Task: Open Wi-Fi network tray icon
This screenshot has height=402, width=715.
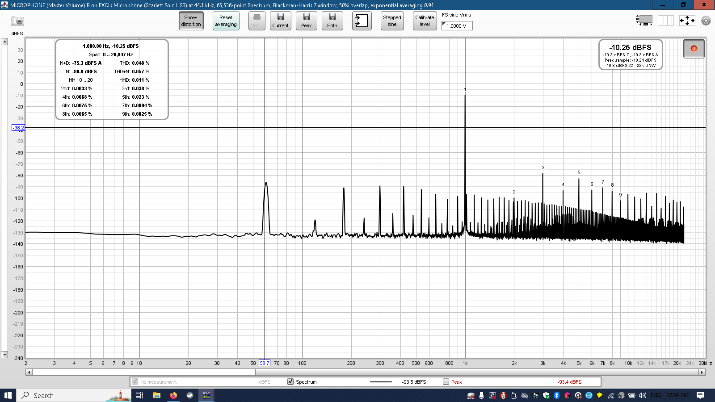Action: coord(611,395)
